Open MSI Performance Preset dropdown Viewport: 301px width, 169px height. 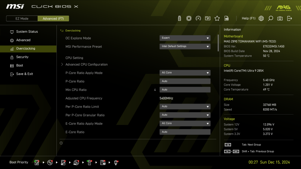pyautogui.click(x=185, y=47)
